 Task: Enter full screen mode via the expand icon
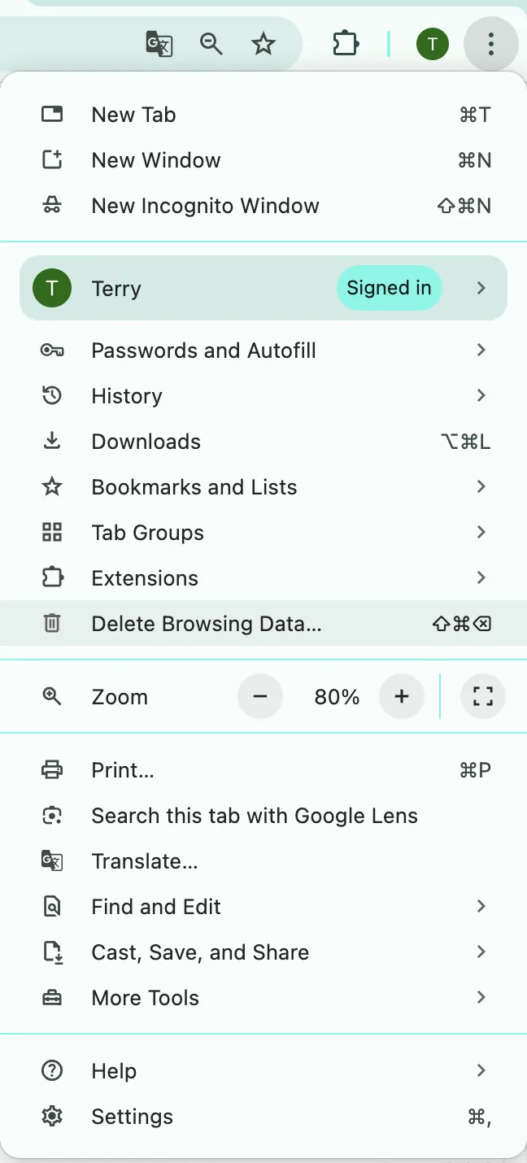pos(482,696)
